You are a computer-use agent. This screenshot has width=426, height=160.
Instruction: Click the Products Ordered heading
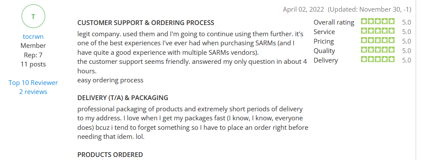pos(110,155)
